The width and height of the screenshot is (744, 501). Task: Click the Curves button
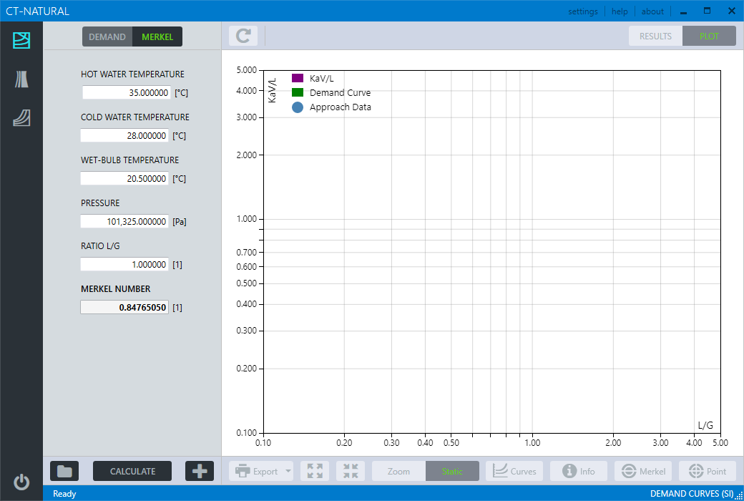[x=514, y=471]
